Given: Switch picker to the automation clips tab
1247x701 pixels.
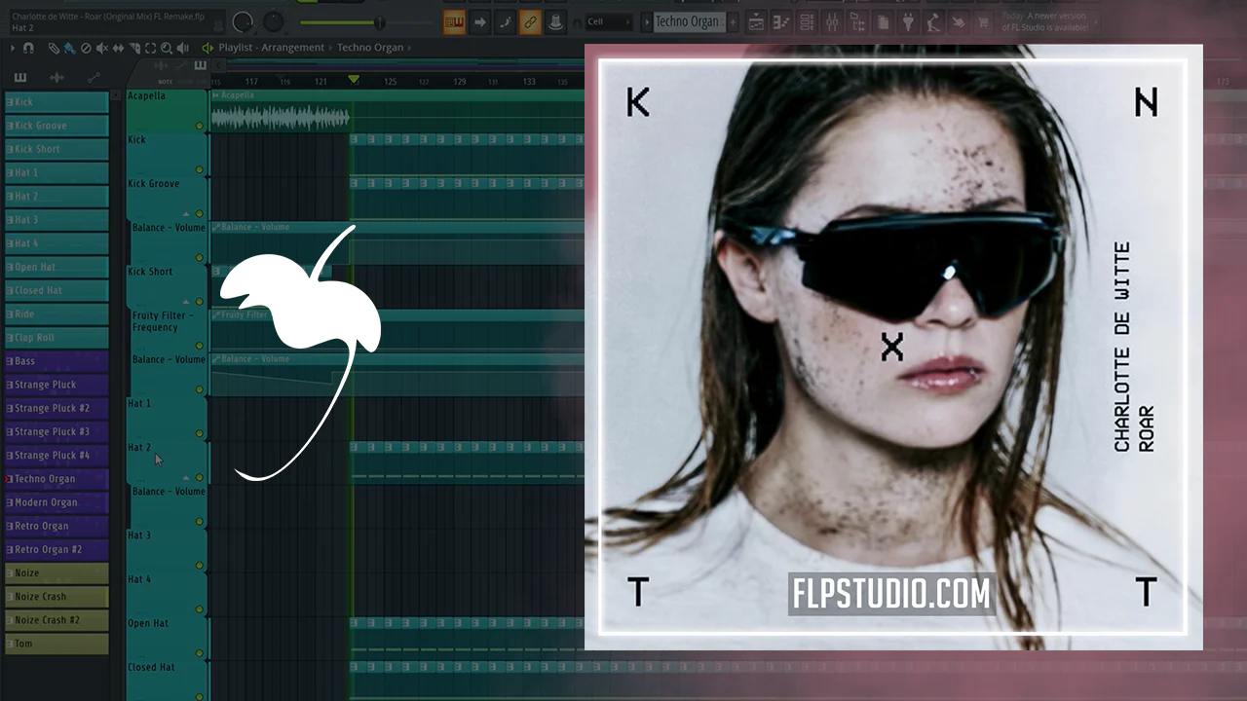Looking at the screenshot, I should [x=94, y=78].
